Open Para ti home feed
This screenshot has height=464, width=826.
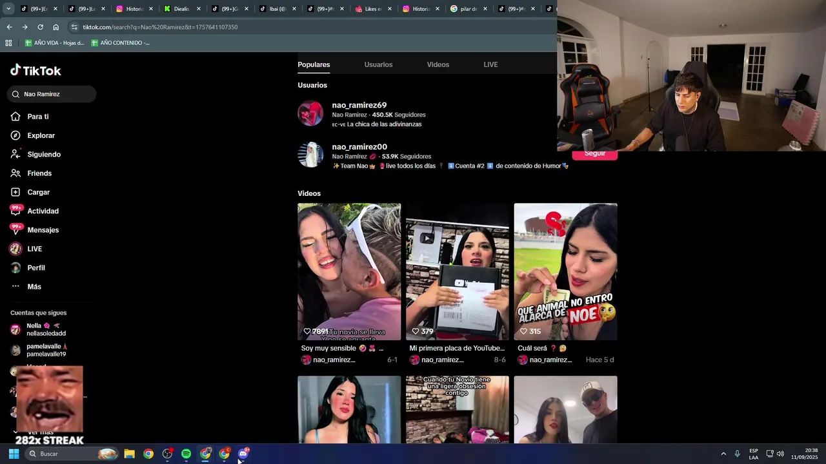point(30,117)
